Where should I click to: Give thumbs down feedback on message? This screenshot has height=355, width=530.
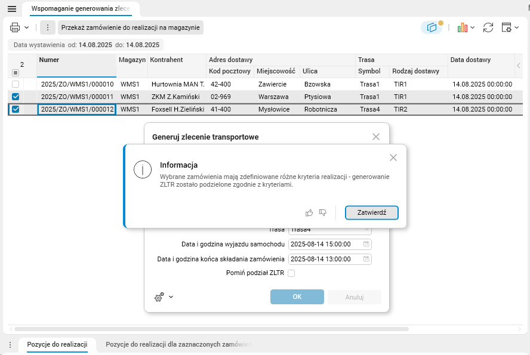pyautogui.click(x=323, y=213)
